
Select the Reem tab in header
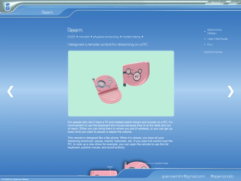tap(47, 13)
